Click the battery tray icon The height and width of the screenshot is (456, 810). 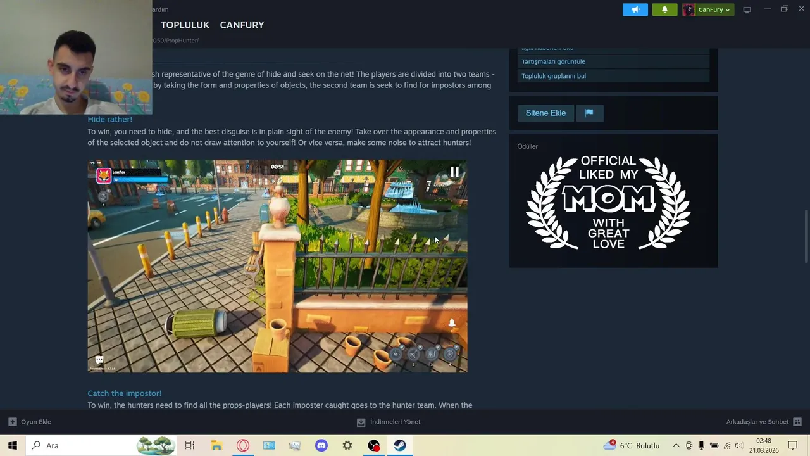(x=714, y=445)
